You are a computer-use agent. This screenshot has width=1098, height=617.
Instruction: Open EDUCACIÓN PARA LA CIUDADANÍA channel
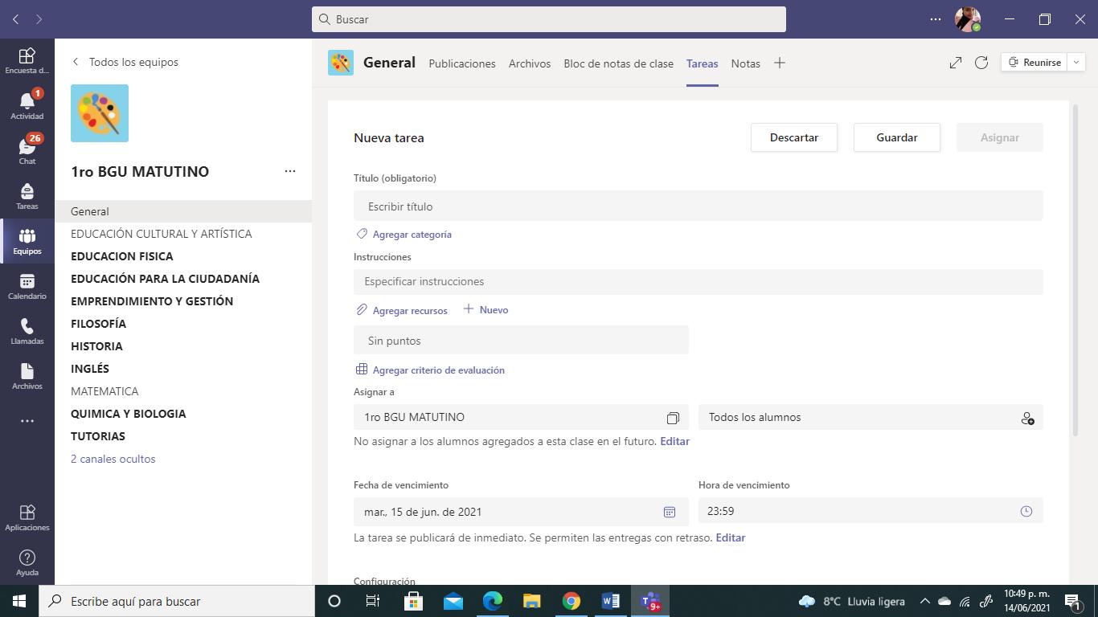click(x=183, y=279)
